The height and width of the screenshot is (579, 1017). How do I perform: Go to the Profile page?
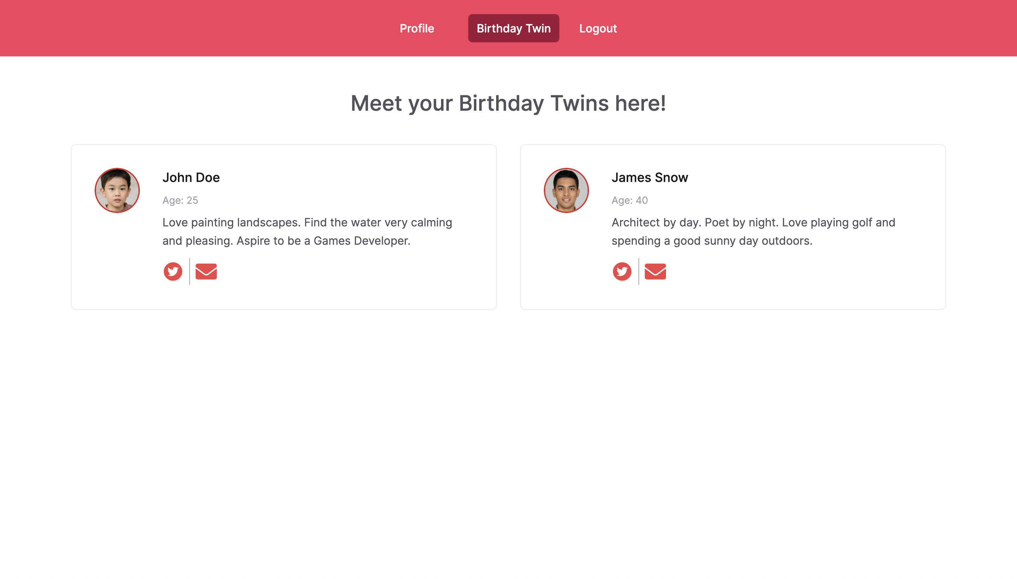pyautogui.click(x=417, y=28)
